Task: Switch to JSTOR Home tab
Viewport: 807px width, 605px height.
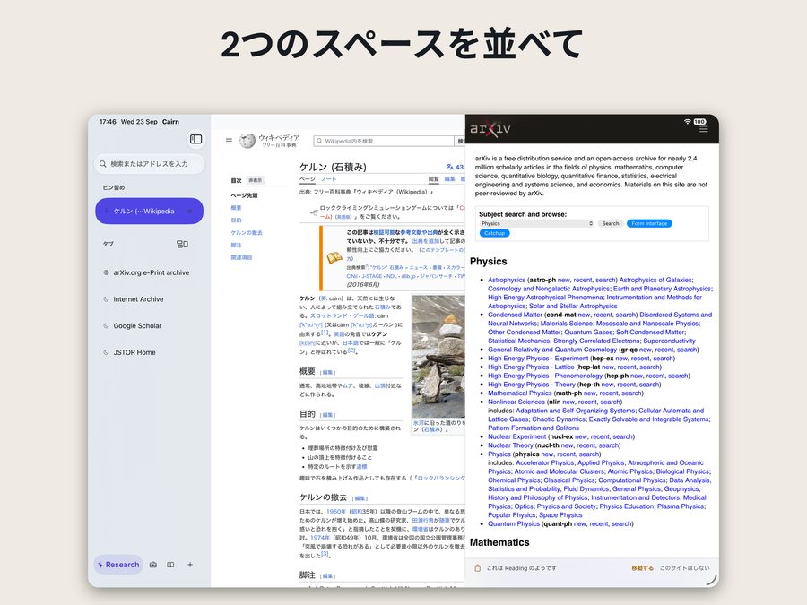Action: tap(134, 352)
